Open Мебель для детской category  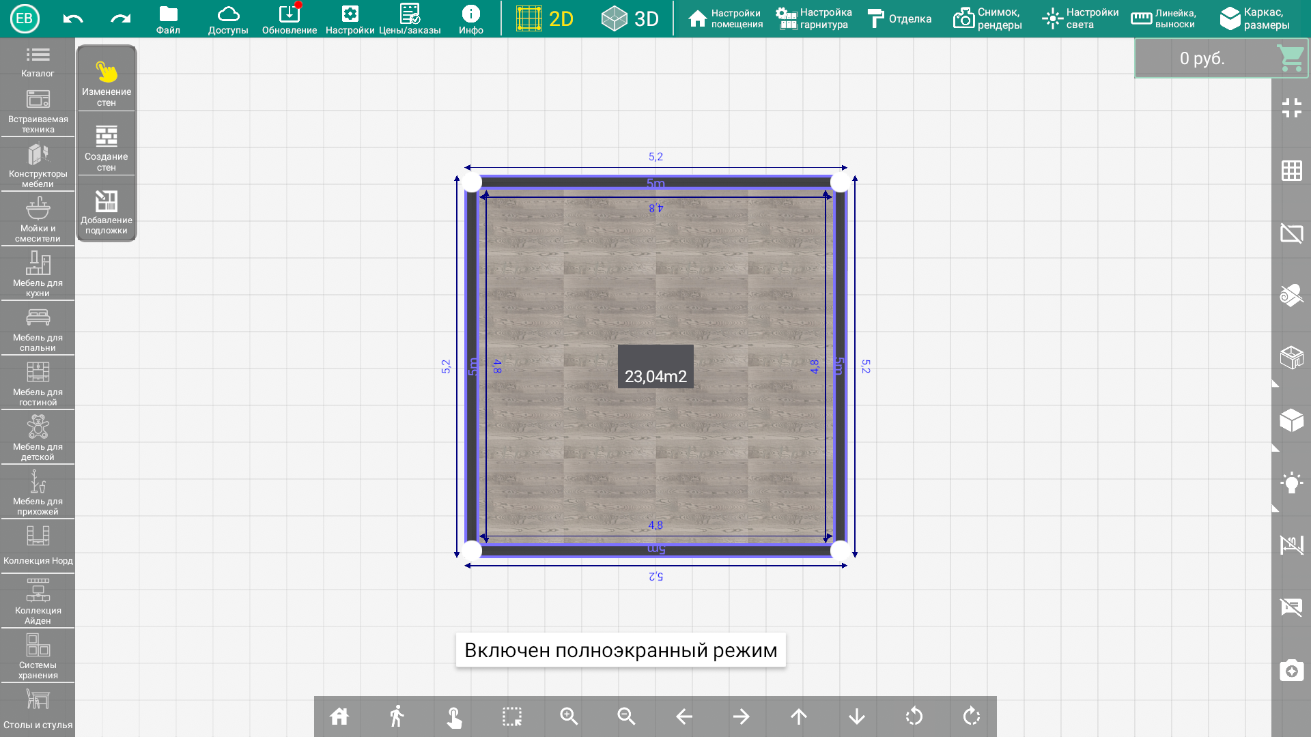[38, 438]
